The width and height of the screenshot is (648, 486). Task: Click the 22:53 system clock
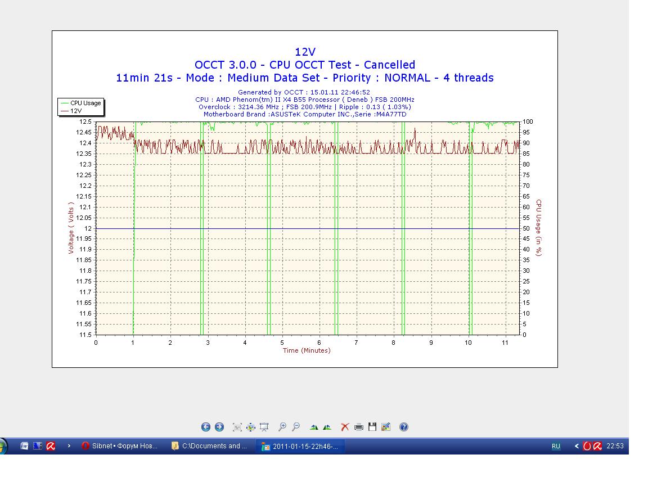point(615,446)
